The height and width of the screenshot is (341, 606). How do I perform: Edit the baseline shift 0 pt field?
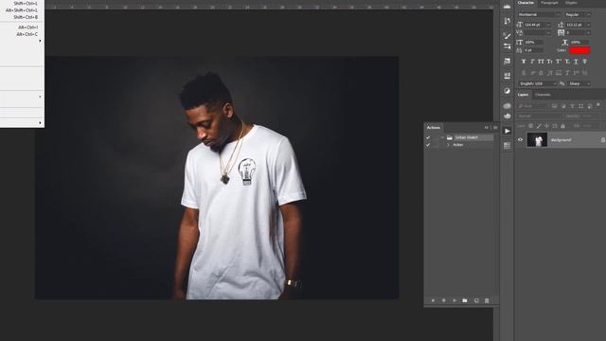pyautogui.click(x=533, y=50)
